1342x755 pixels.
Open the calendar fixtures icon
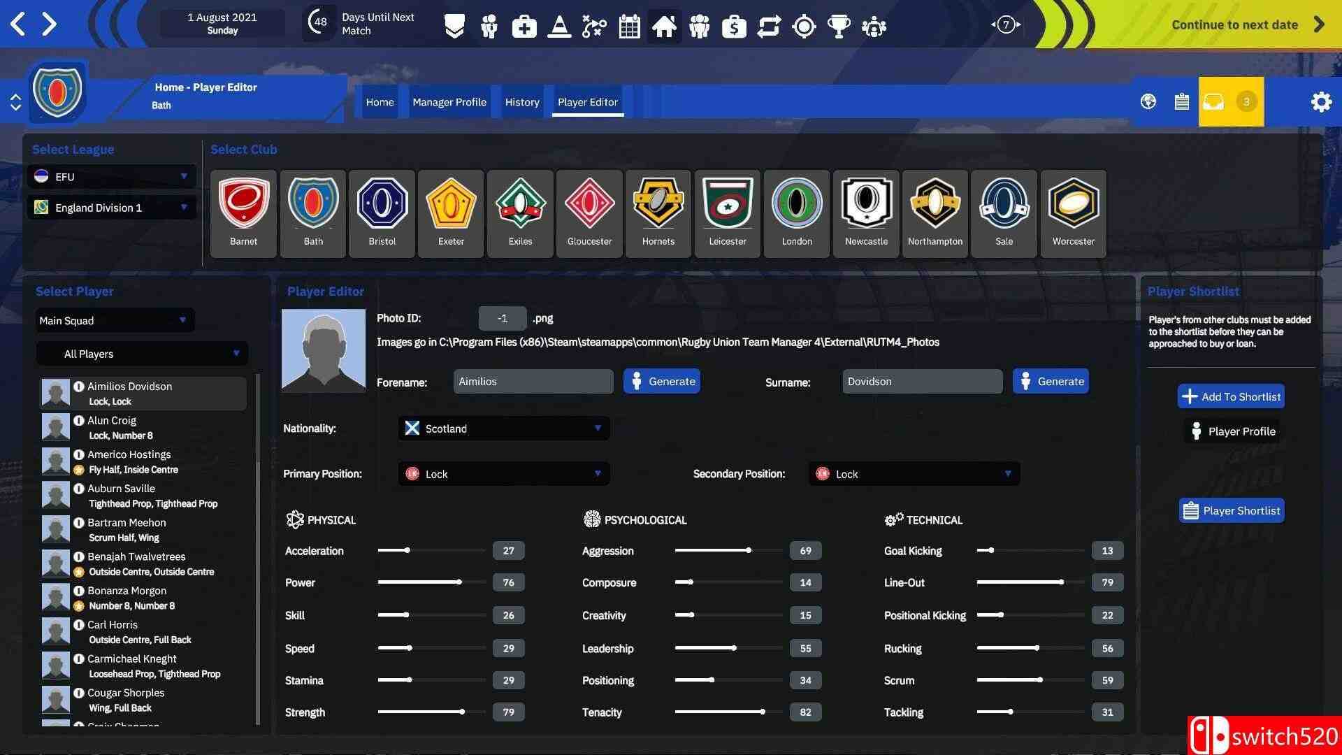click(x=629, y=27)
